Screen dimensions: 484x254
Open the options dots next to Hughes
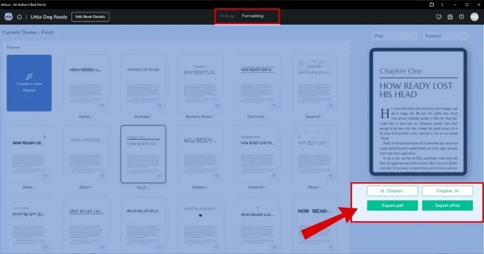pos(207,187)
